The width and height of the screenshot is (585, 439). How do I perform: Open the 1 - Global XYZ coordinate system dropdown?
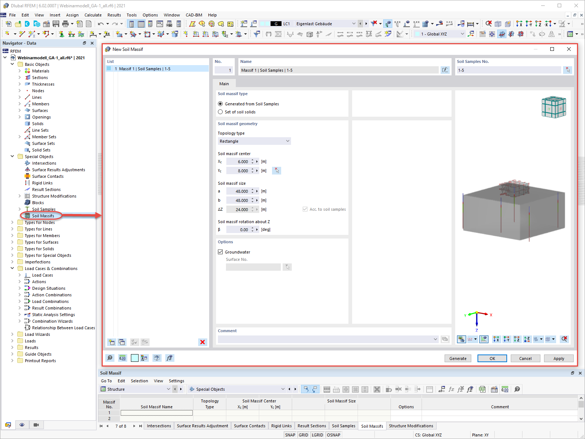click(462, 34)
